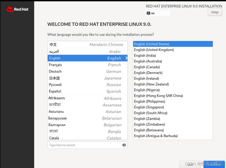Click the arrow on English row

pyautogui.click(x=126, y=58)
